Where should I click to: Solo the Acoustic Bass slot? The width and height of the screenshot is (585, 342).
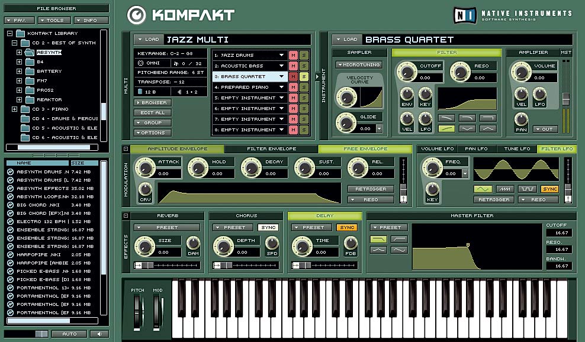[304, 66]
